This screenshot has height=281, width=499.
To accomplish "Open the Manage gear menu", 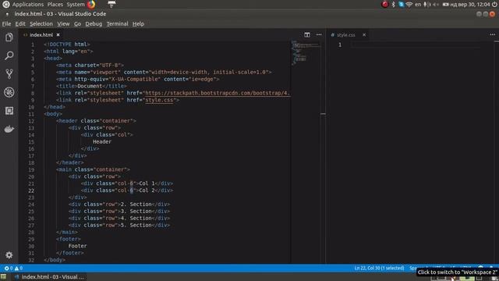I will click(x=9, y=255).
